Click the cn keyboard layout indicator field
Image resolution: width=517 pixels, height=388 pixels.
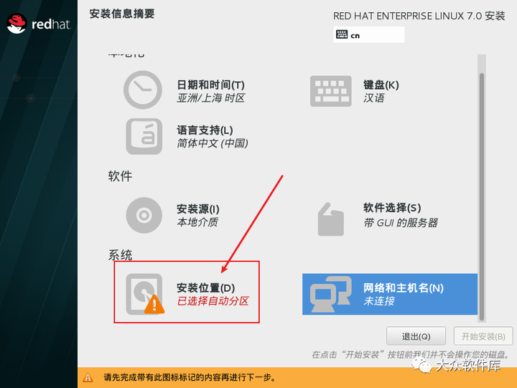pos(368,34)
